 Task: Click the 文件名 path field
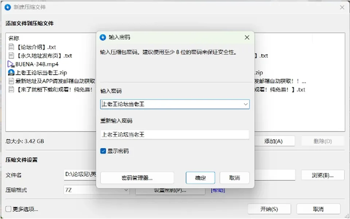(179, 175)
